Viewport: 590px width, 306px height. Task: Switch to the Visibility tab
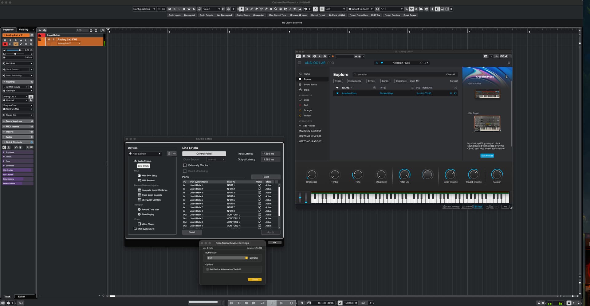[x=24, y=30]
